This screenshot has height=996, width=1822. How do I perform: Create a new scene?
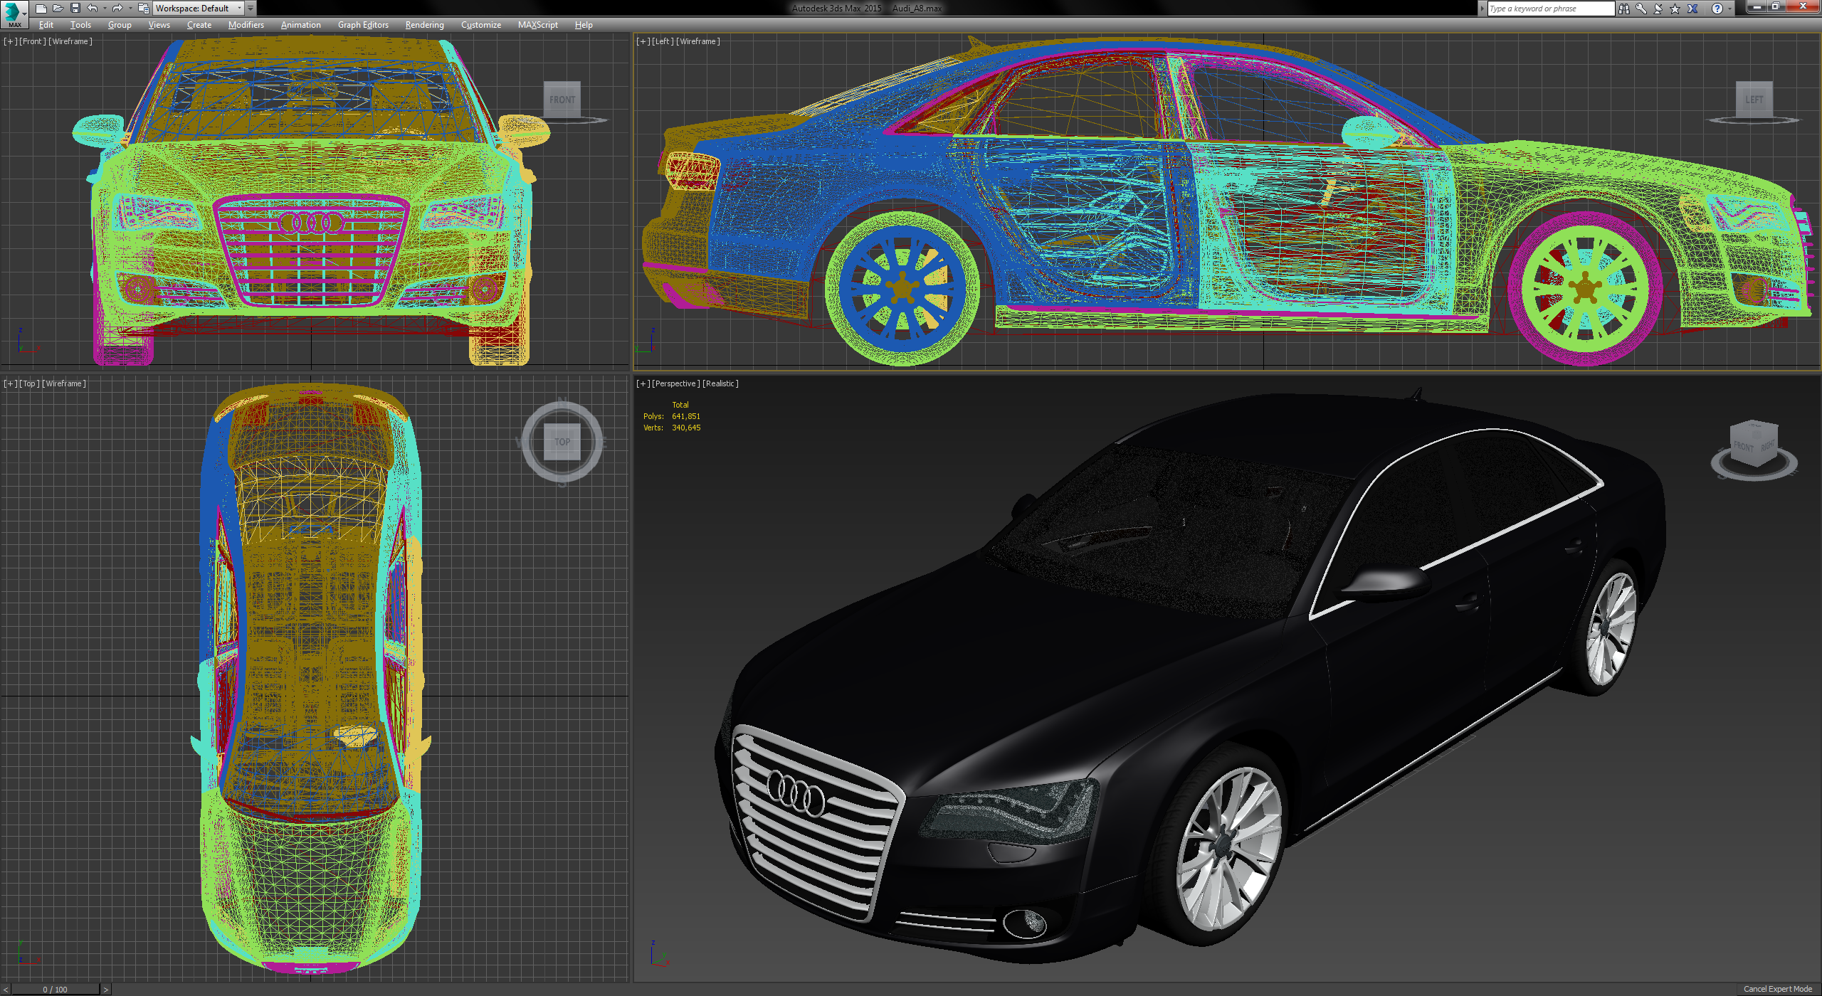click(x=41, y=8)
